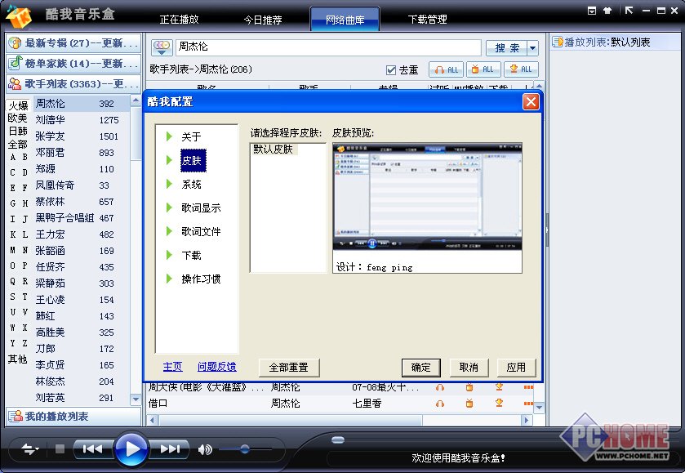Viewport: 685px width, 473px height.
Task: Open 歌词文件 settings category
Action: click(x=201, y=231)
